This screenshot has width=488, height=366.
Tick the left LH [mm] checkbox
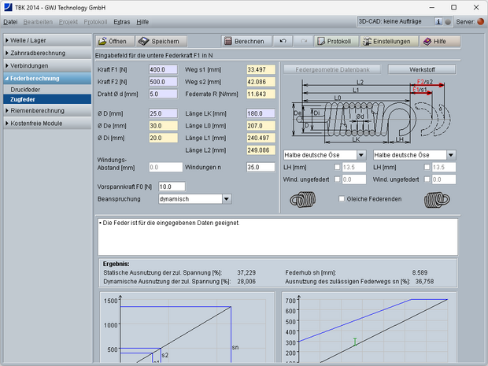tap(337, 167)
